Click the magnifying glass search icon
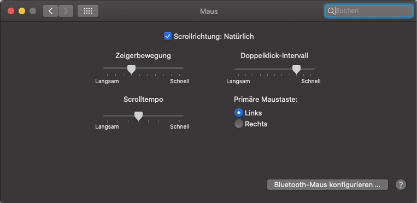This screenshot has width=417, height=203. (331, 11)
